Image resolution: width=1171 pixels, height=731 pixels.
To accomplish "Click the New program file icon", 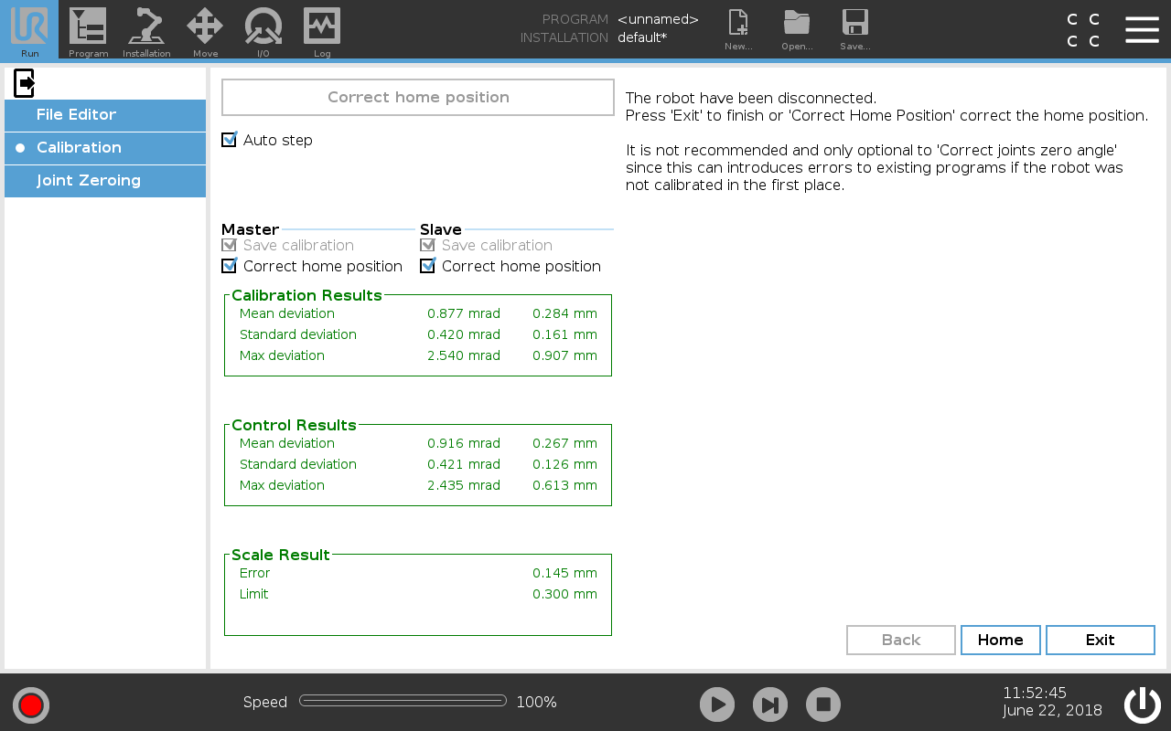I will 737,27.
